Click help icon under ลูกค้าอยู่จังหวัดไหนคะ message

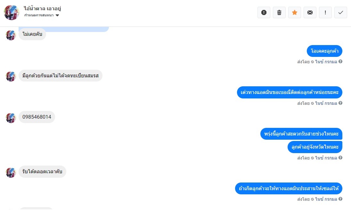tap(340, 158)
